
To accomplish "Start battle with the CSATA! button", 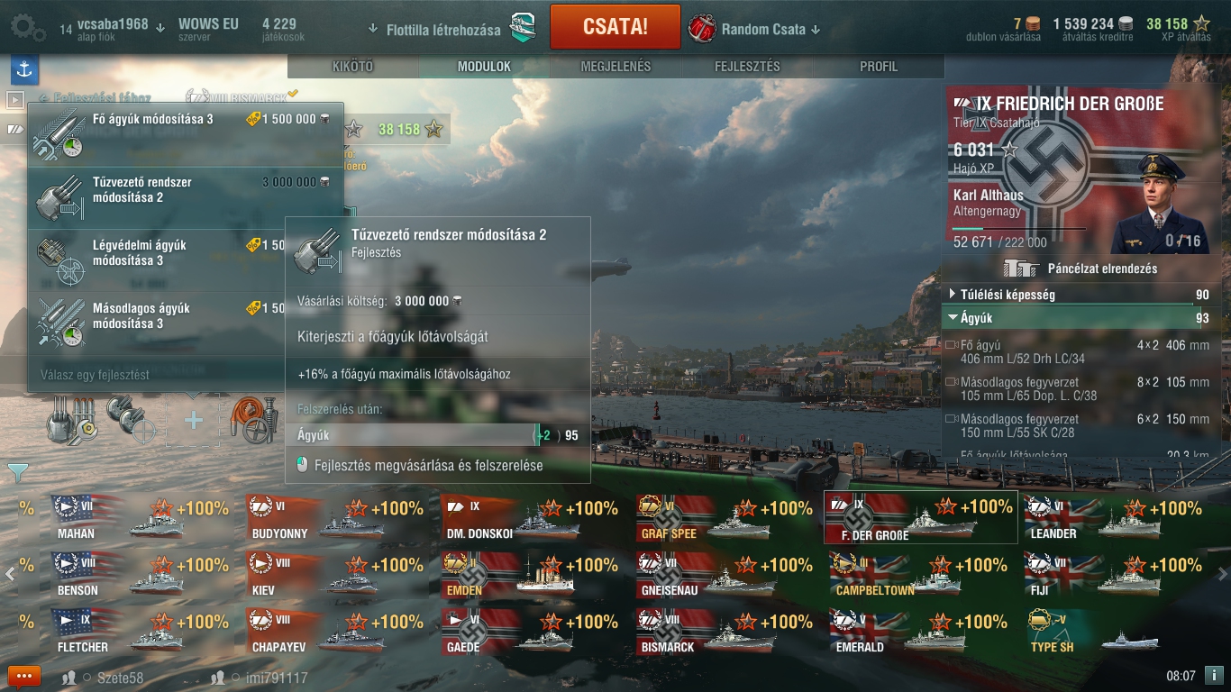I will 615,26.
